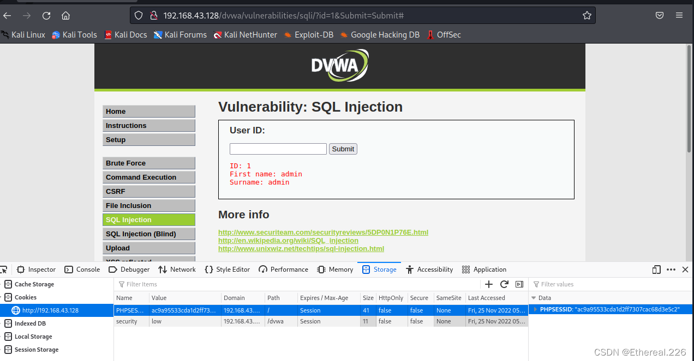Bookmark this page with star icon
Screen dimensions: 694x361
[587, 15]
